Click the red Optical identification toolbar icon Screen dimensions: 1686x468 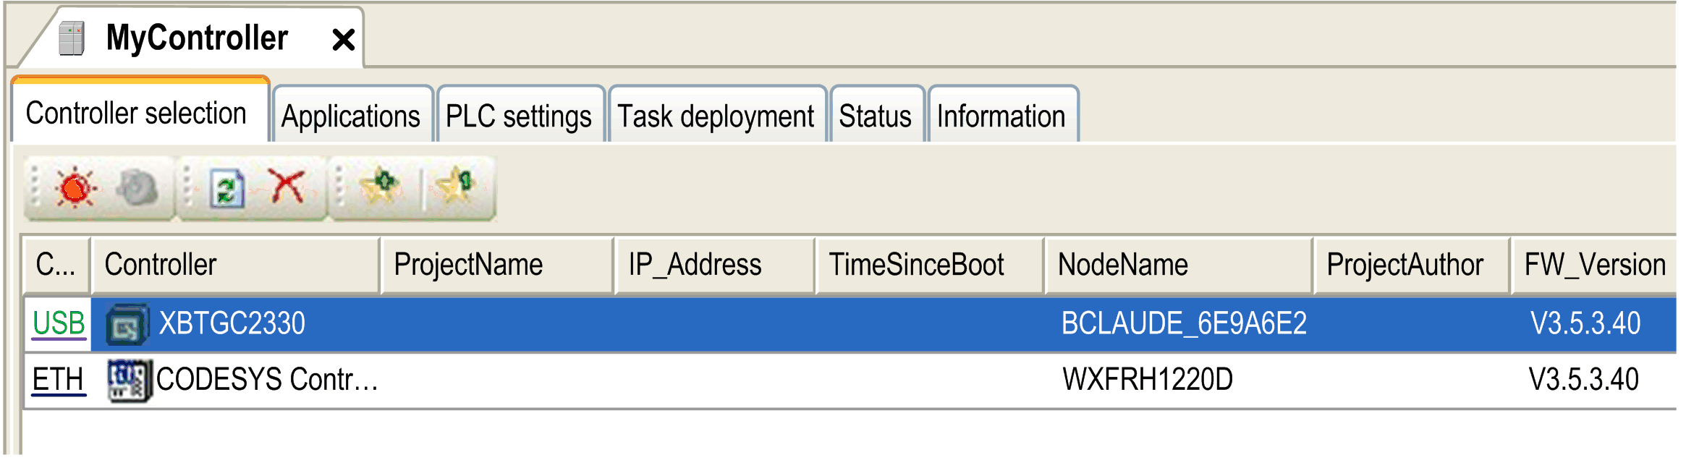click(75, 188)
